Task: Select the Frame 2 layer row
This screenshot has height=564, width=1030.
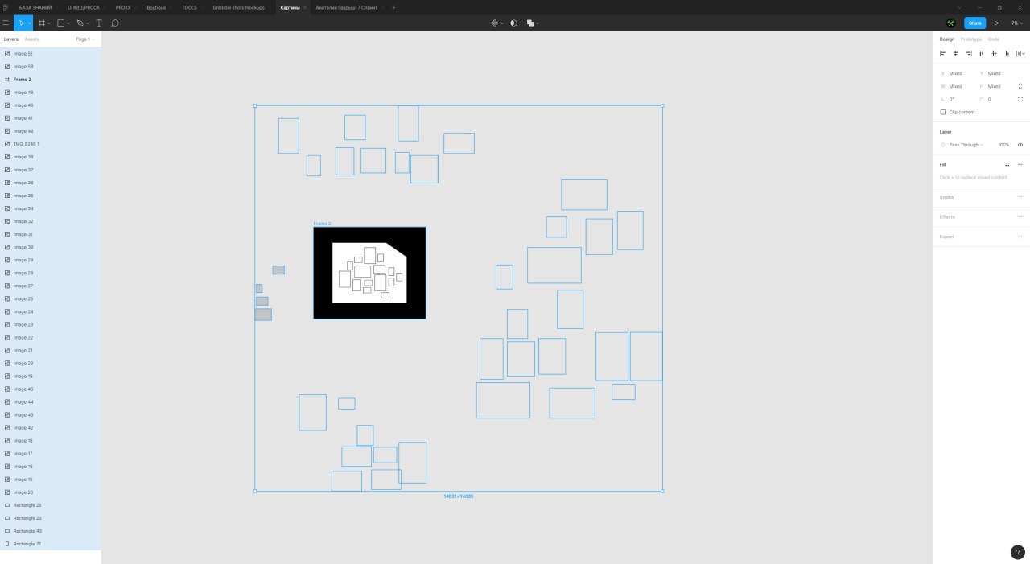Action: [x=51, y=80]
